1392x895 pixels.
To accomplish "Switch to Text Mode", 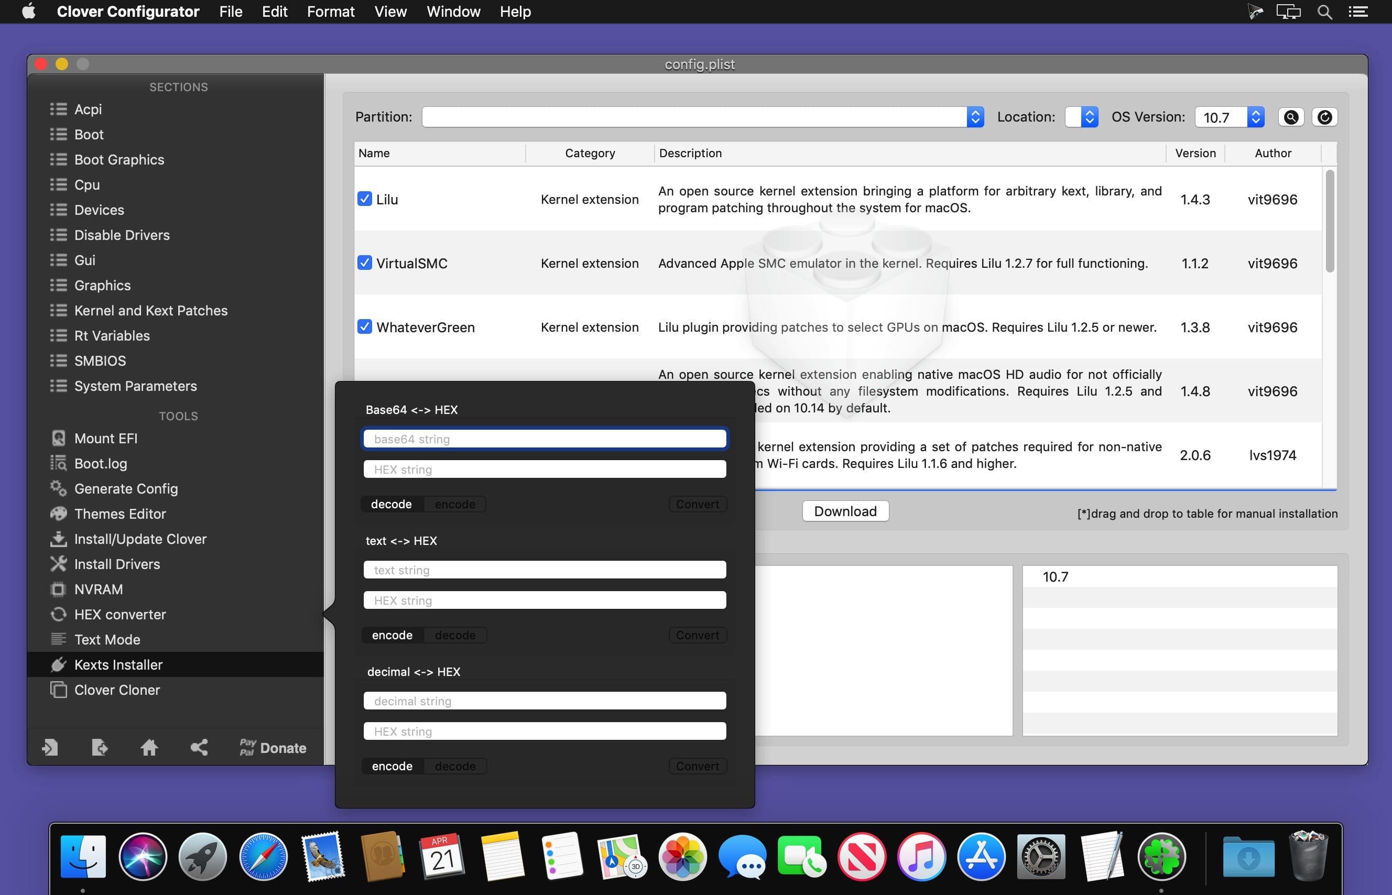I will pos(107,640).
